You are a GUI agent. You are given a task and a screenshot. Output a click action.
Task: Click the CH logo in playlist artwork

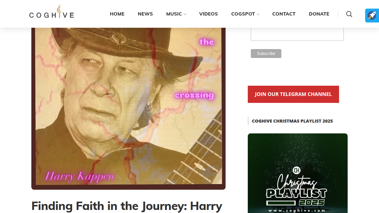pos(297,170)
